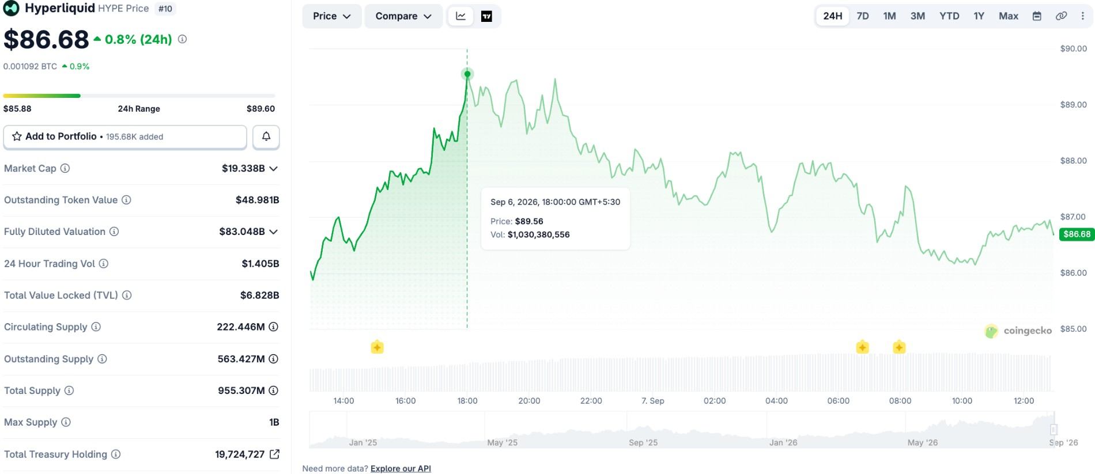Switch to line chart view icon
This screenshot has height=474, width=1095.
[460, 16]
